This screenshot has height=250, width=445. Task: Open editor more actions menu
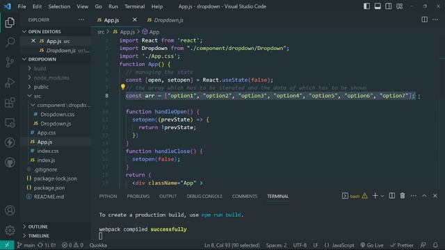pyautogui.click(x=435, y=19)
